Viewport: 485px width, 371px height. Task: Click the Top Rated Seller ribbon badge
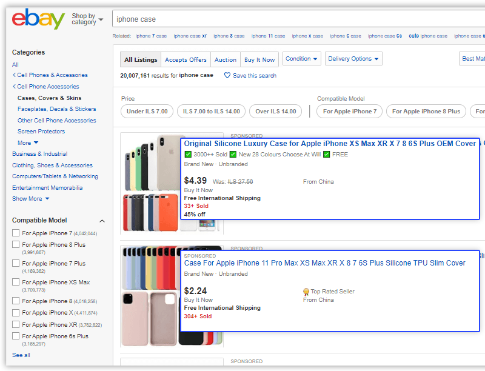[306, 292]
